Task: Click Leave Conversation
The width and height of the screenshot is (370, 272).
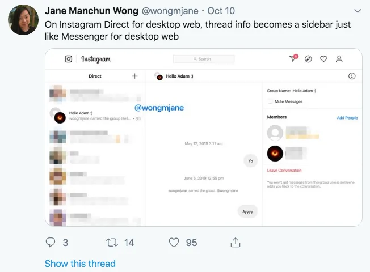Action: [284, 170]
